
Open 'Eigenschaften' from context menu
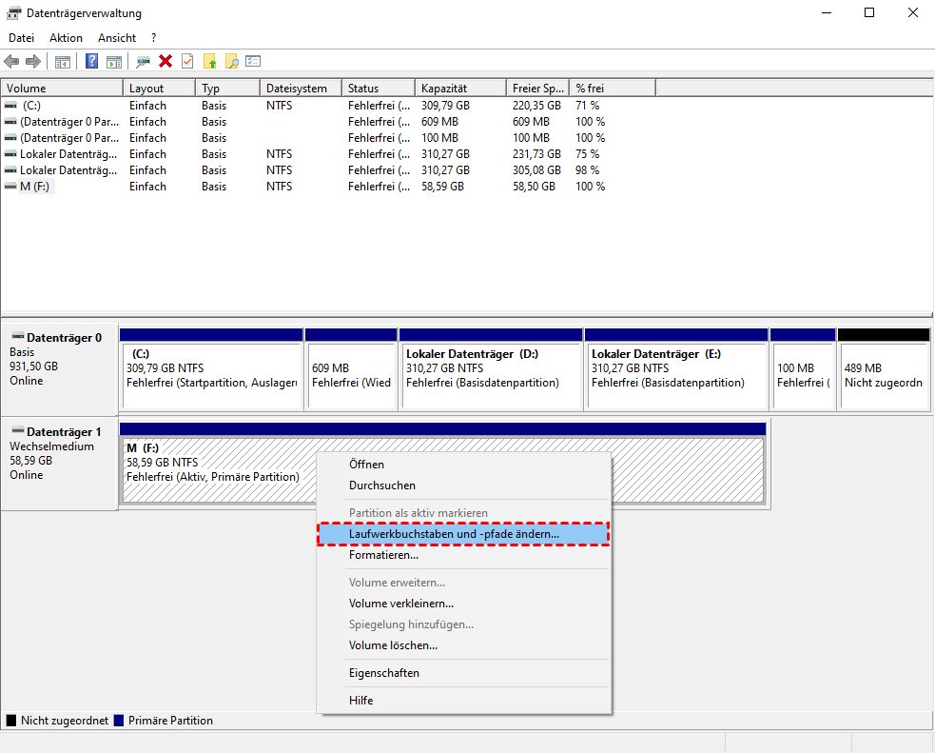pos(383,673)
